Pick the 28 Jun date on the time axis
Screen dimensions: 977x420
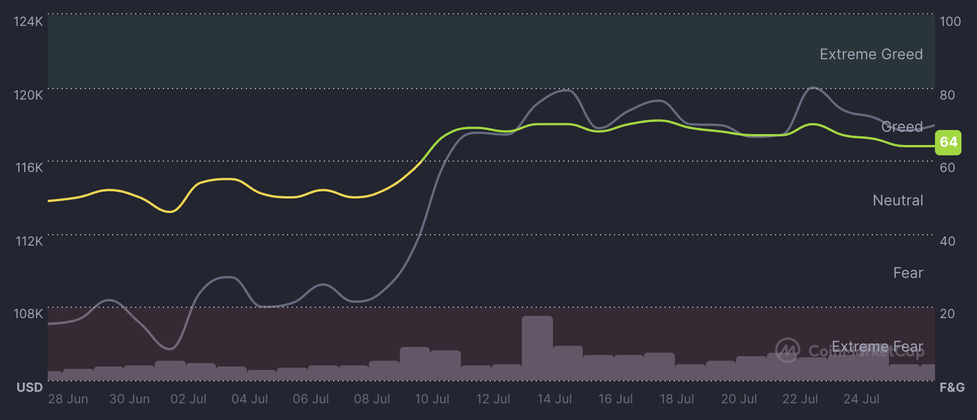[x=68, y=399]
